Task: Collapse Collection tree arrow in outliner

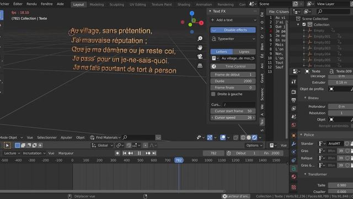Action: [298, 24]
